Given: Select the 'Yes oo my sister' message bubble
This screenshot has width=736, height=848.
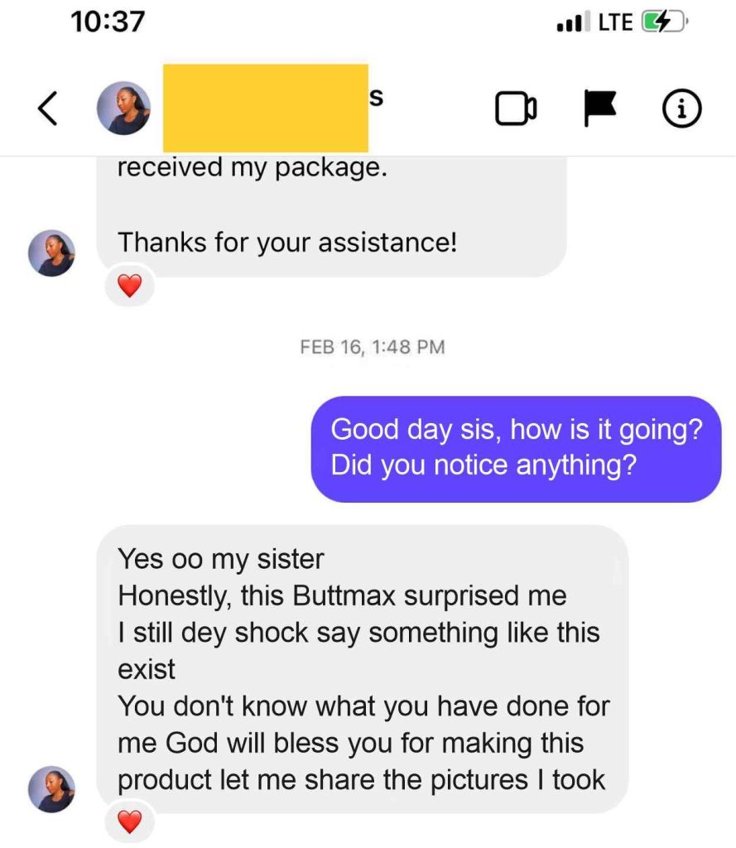Looking at the screenshot, I should pos(363,669).
